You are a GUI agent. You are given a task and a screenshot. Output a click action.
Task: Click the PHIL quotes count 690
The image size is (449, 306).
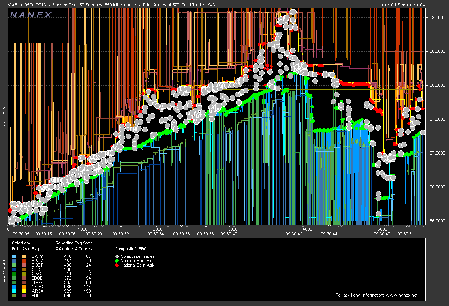coord(68,295)
